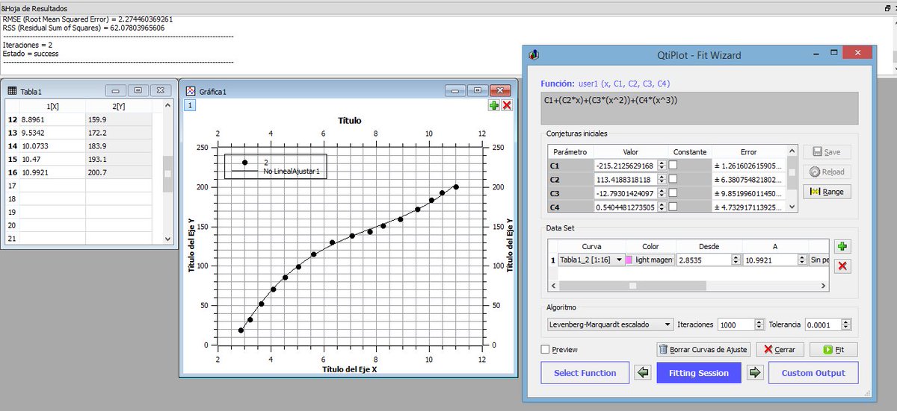Select cell 172.2 in Tabla1

pos(119,133)
